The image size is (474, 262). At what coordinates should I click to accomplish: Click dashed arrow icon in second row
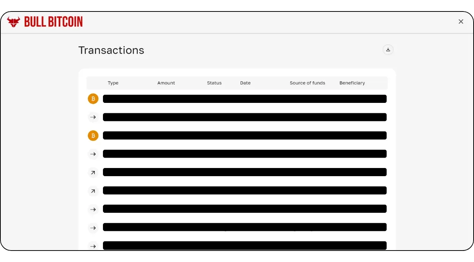pos(93,117)
